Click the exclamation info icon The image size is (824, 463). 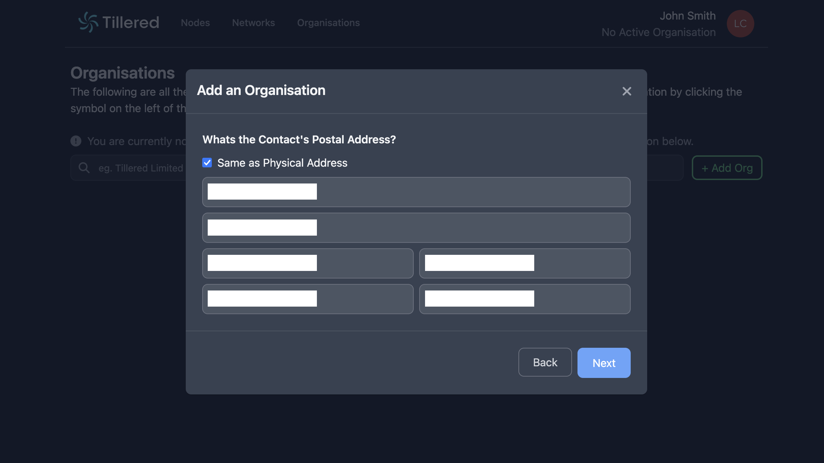[76, 141]
